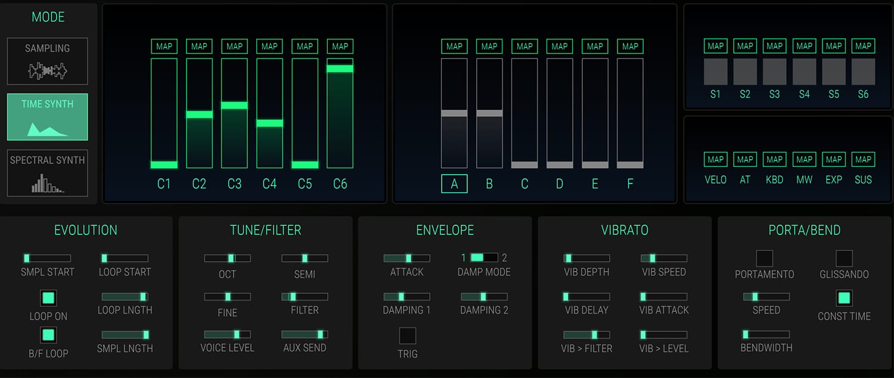Screen dimensions: 894x378
Task: Toggle the LOOP ON switch
Action: (x=48, y=298)
